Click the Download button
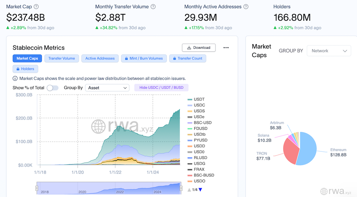This screenshot has height=197, width=357. coord(198,48)
